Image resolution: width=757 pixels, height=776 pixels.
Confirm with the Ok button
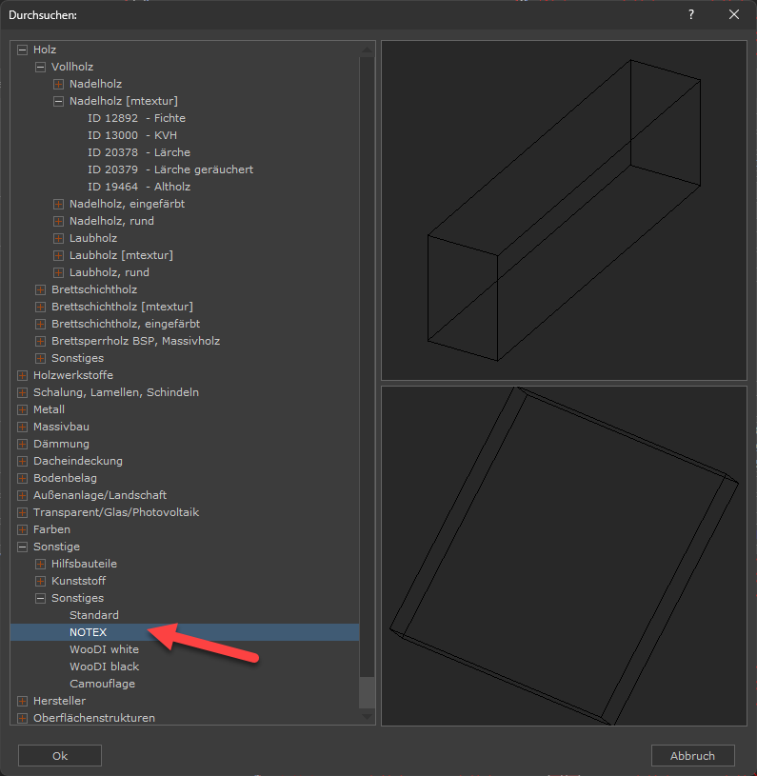pyautogui.click(x=60, y=755)
